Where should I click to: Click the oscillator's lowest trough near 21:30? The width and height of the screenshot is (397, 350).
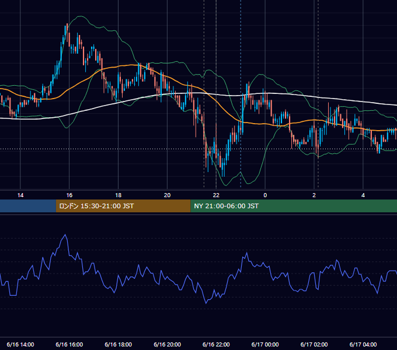tap(206, 303)
